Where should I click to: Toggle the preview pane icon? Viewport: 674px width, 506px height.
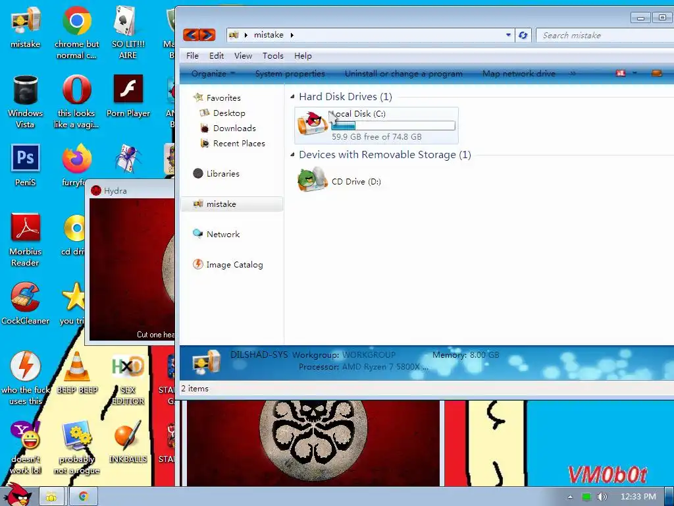pyautogui.click(x=656, y=73)
